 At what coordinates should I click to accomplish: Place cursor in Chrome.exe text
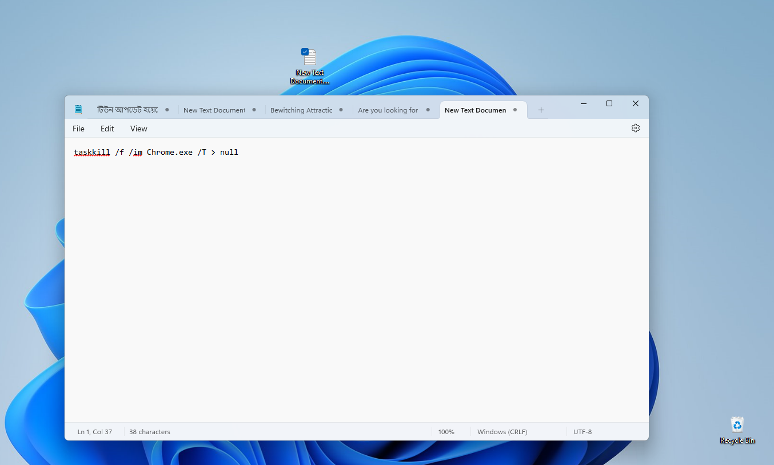(170, 153)
